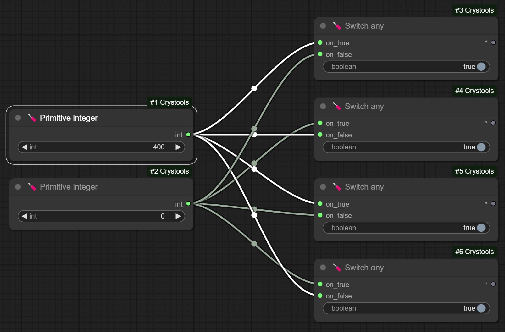Collapse the #4 Switch any node dot
This screenshot has width=505, height=332.
(323, 106)
